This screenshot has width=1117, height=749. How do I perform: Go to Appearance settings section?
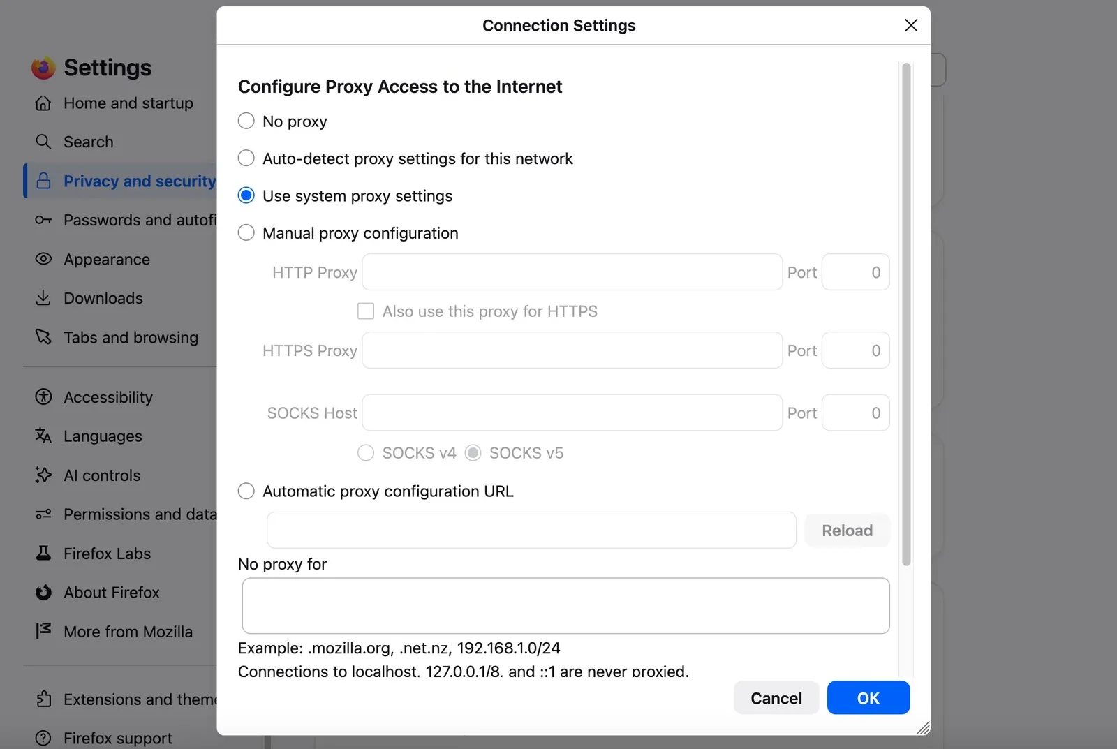click(107, 259)
